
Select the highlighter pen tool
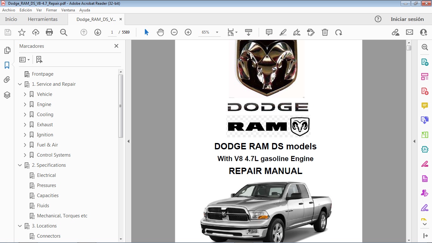pyautogui.click(x=283, y=32)
